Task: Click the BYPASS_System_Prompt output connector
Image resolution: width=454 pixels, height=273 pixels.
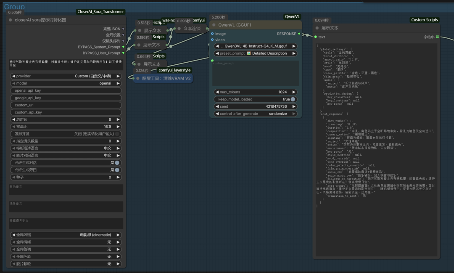Action: point(123,47)
